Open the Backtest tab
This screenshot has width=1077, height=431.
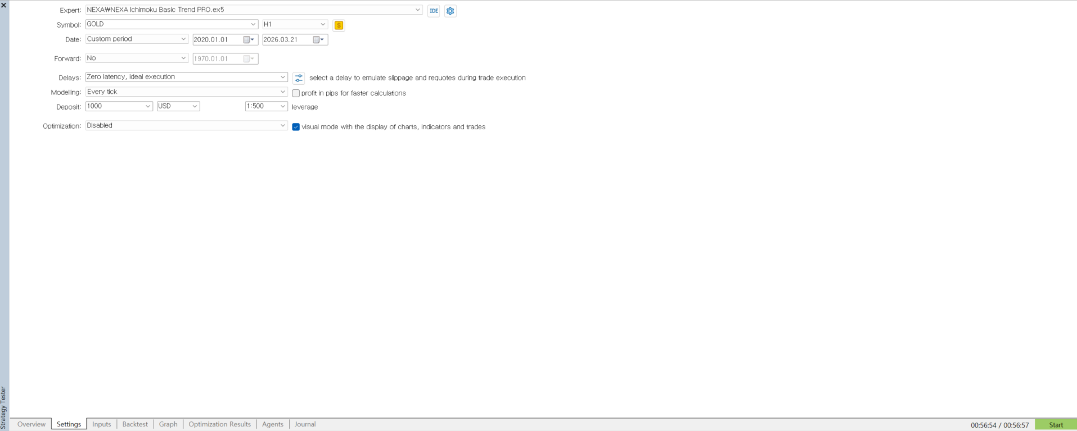point(135,424)
